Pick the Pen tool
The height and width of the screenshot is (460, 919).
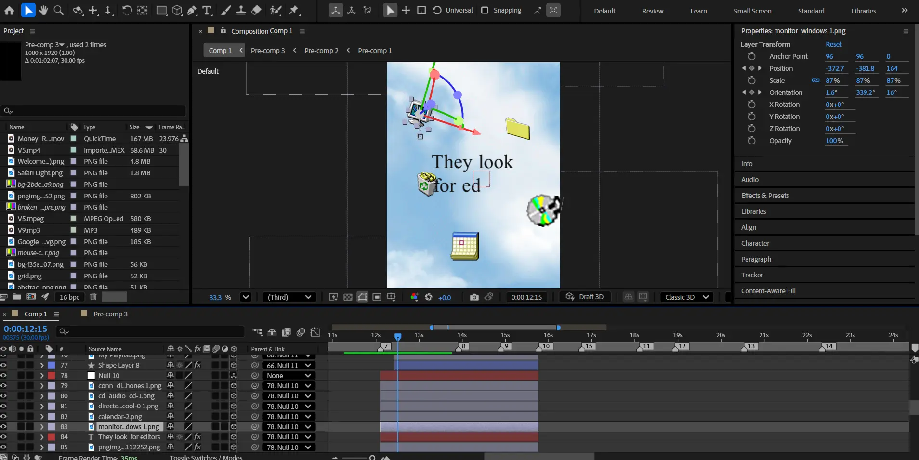(192, 10)
